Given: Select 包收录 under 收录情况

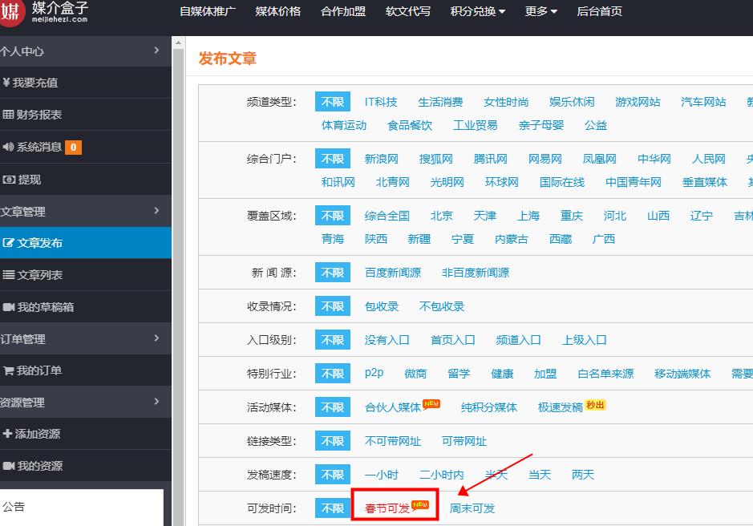Looking at the screenshot, I should click(381, 306).
